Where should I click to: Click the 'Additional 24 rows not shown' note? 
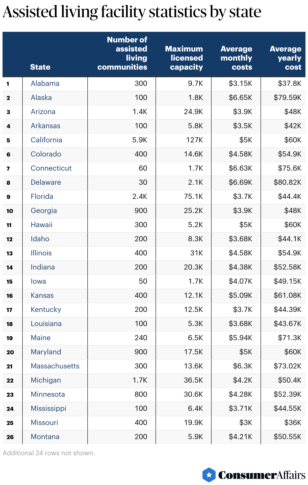(49, 453)
